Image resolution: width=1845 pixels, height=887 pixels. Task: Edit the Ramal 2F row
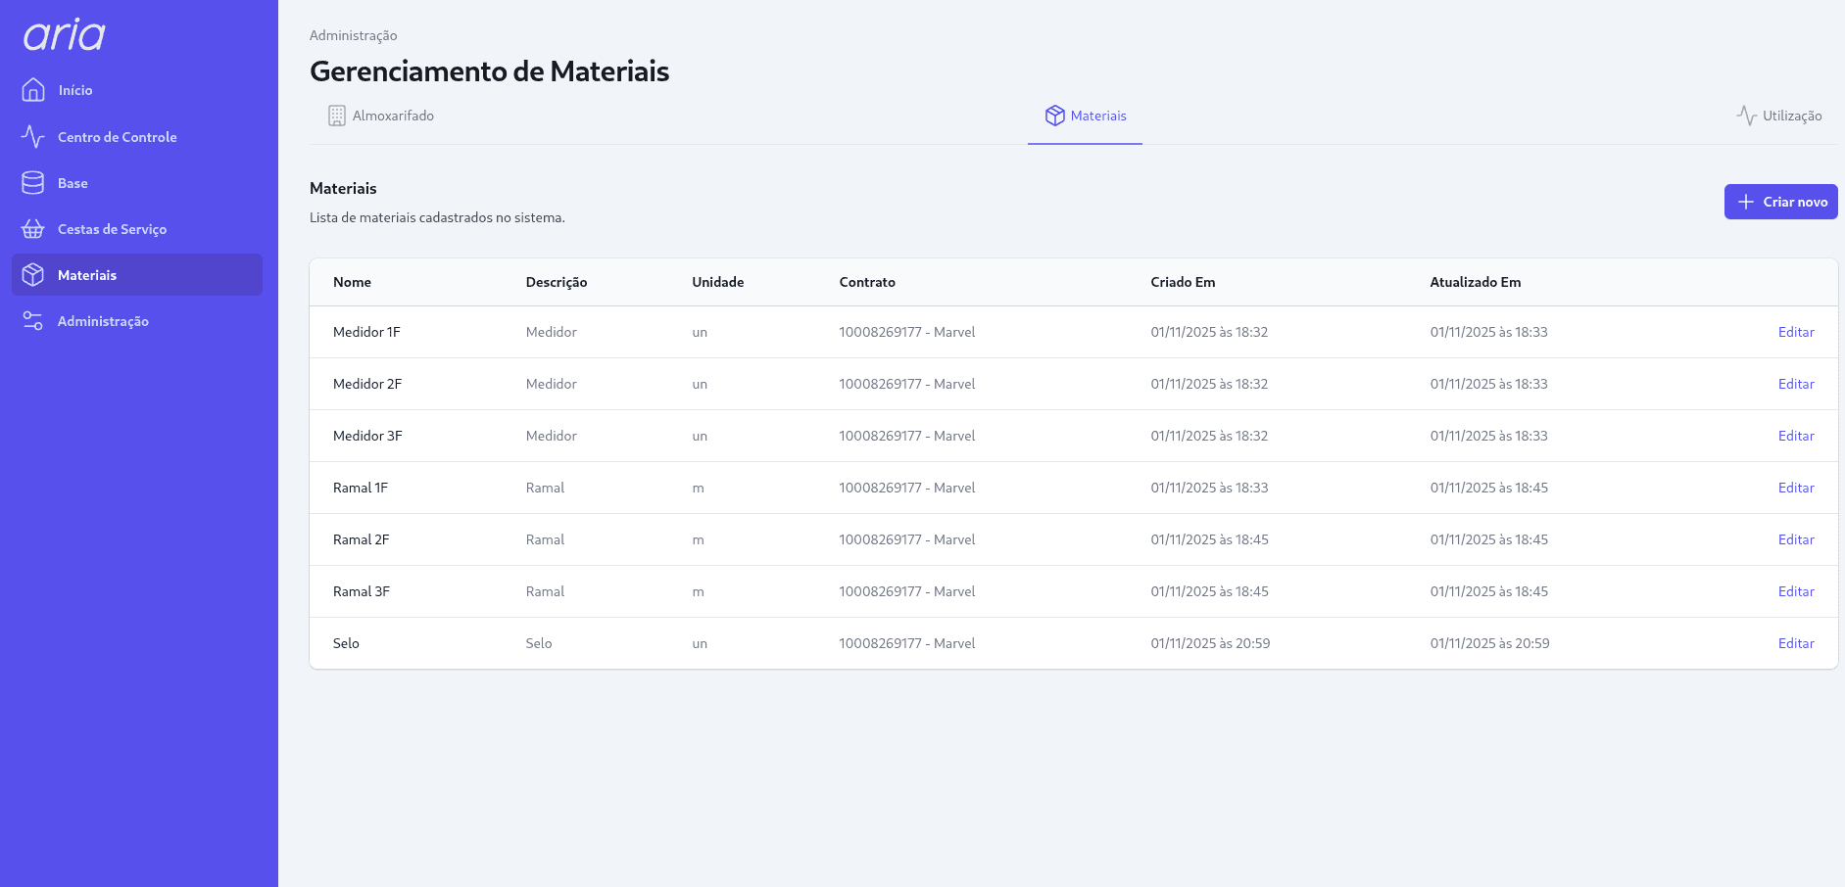point(1795,539)
